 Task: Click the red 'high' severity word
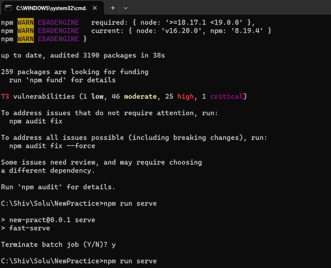(185, 96)
